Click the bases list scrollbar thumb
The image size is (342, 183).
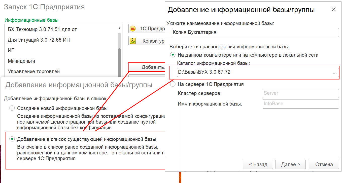point(119,63)
